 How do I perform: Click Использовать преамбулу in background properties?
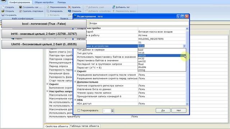pyautogui.click(x=65, y=116)
